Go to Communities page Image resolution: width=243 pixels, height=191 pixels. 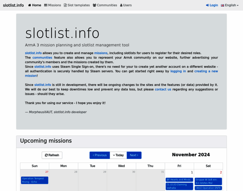point(105,5)
